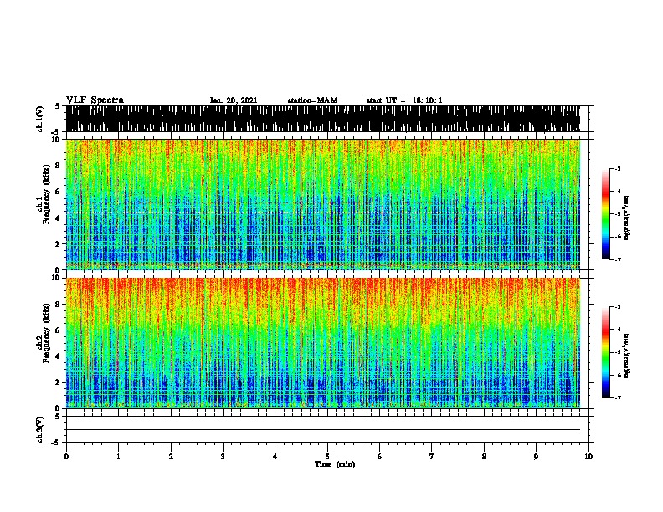
Task: Click the '-7' label on ch.2 colorbar
Action: tap(618, 398)
